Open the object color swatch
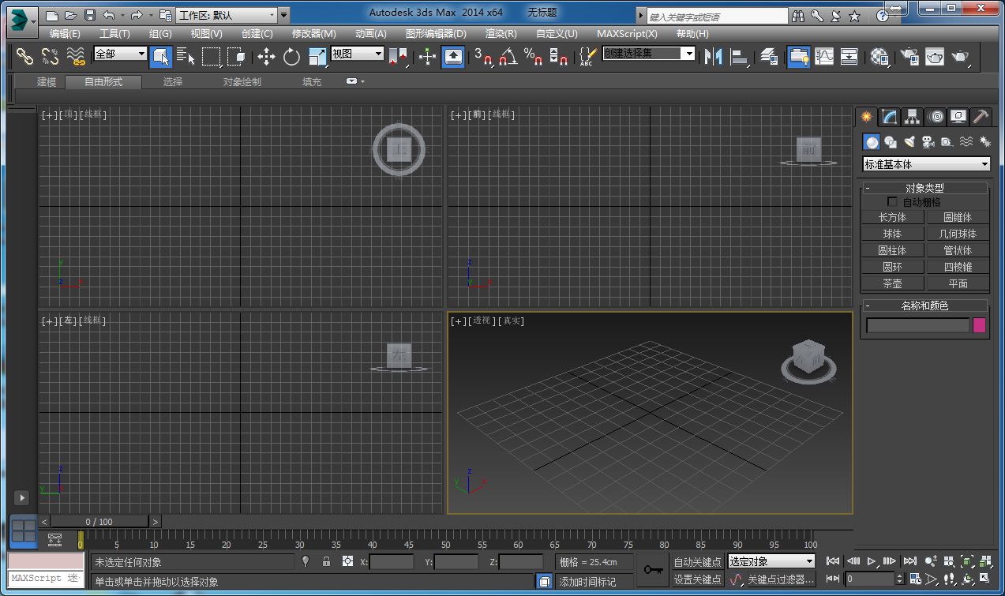The height and width of the screenshot is (596, 1005). coord(980,325)
